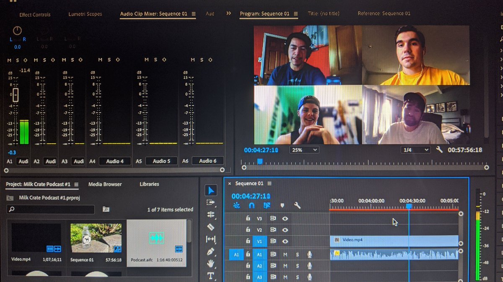Toggle V1 track visibility eye
Image resolution: width=503 pixels, height=282 pixels.
point(285,241)
